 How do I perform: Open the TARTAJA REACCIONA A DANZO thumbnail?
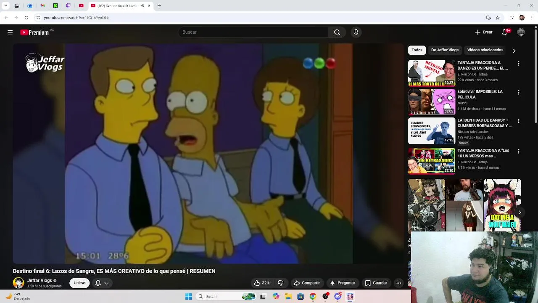[x=432, y=73]
